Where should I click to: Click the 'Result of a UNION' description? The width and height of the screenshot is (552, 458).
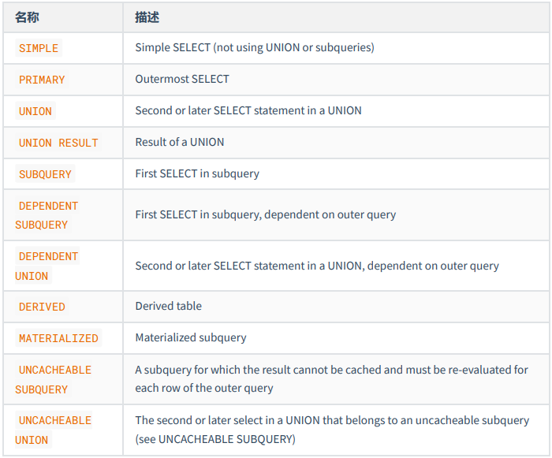coord(180,142)
